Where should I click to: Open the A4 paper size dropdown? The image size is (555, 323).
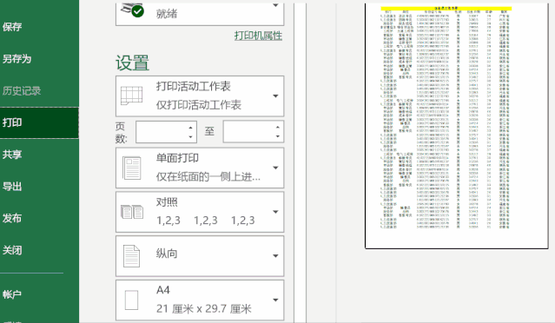coord(200,300)
